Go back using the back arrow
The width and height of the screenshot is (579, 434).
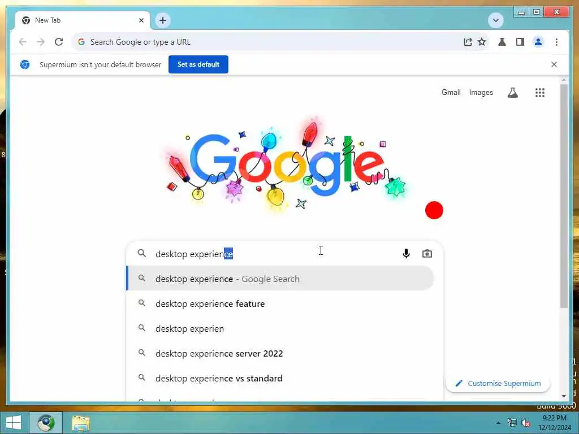(23, 42)
